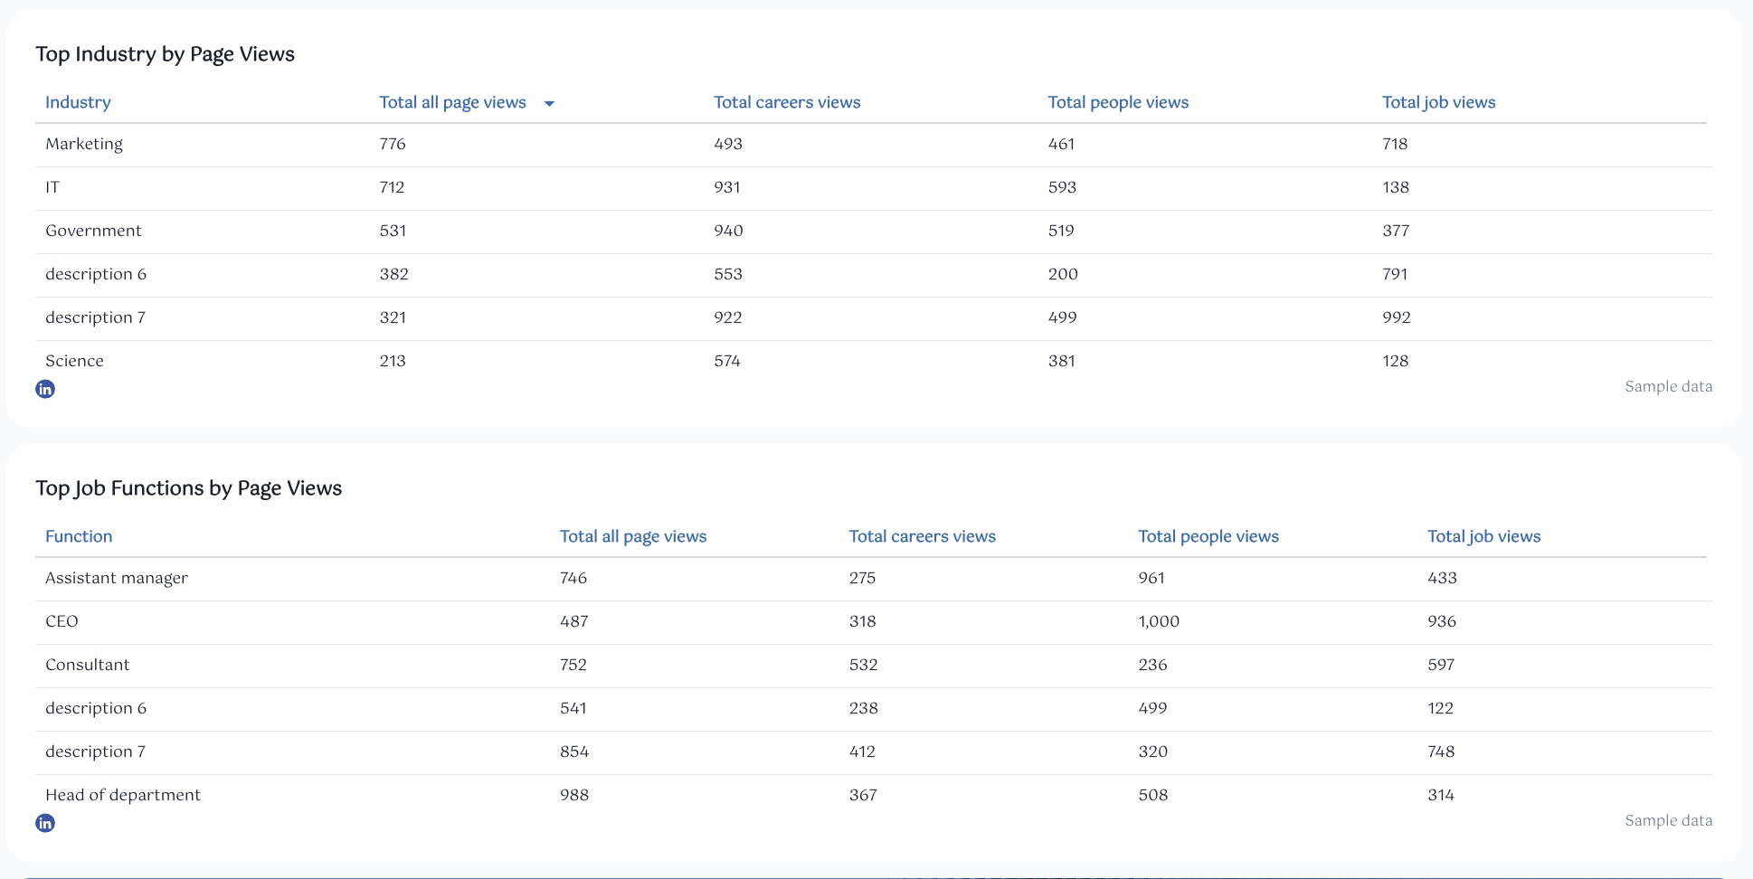Collapse the descending sort arrow in Industry table header
The height and width of the screenshot is (879, 1753).
tap(549, 103)
